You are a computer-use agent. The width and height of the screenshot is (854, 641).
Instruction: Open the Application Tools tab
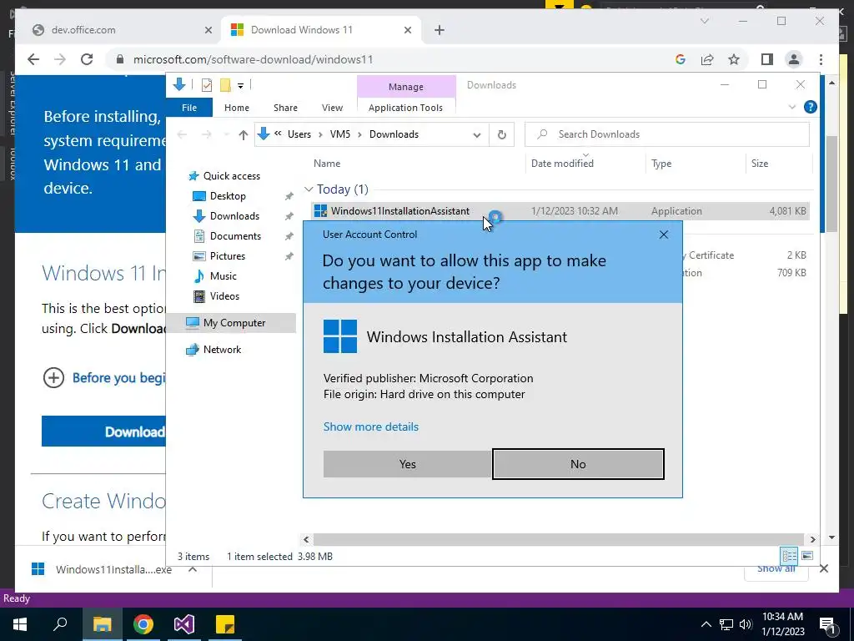coord(406,108)
